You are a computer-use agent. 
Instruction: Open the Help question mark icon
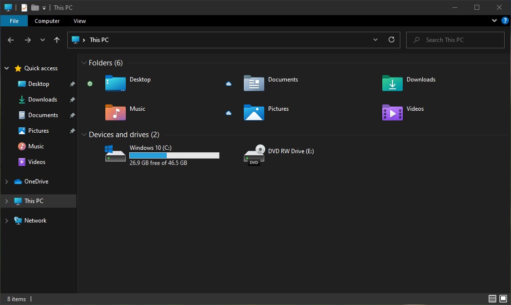point(505,21)
